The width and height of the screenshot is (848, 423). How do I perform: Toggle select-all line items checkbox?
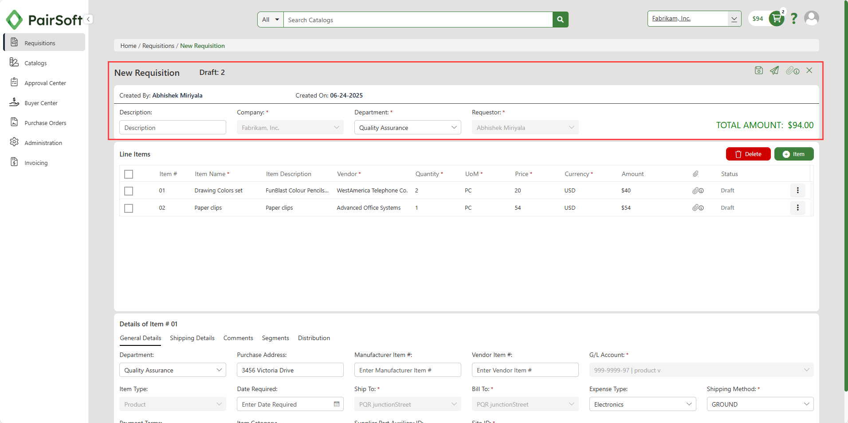129,174
